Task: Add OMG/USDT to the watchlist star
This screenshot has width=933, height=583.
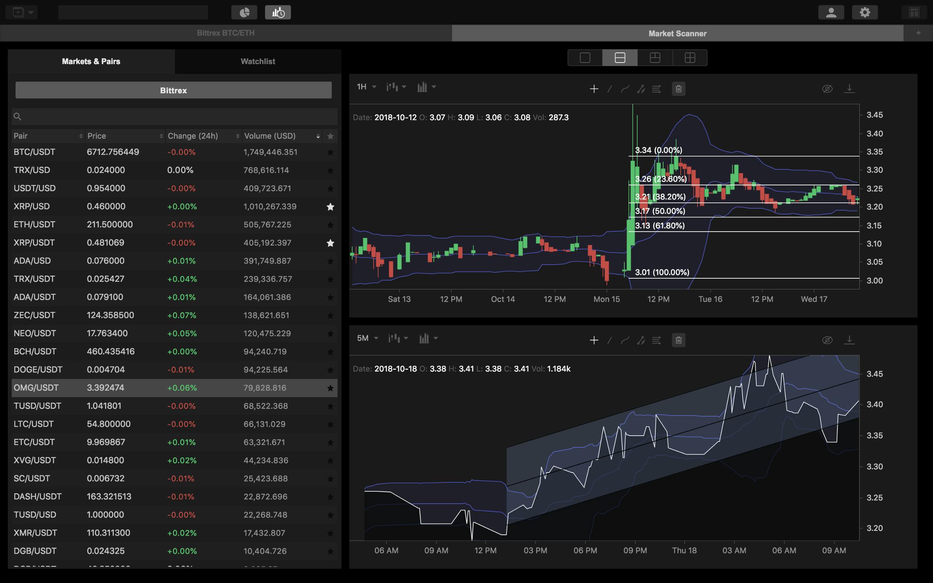Action: pos(330,388)
